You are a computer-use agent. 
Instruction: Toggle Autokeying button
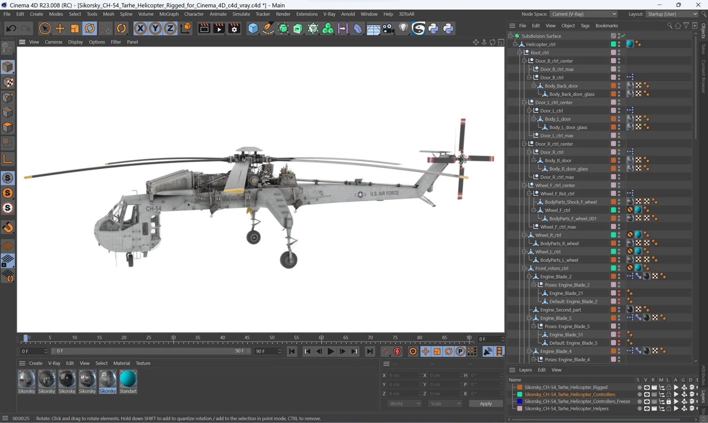pos(397,351)
